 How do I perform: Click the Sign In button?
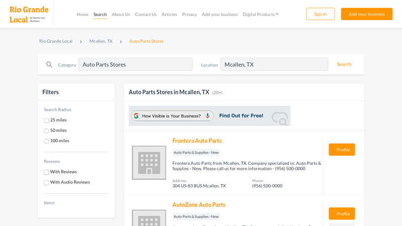(x=320, y=14)
